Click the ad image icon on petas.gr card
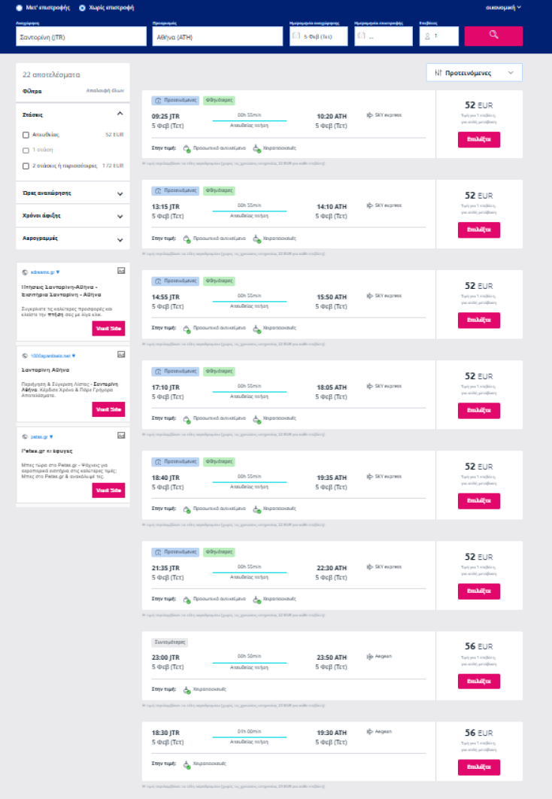The image size is (552, 799). pos(121,435)
